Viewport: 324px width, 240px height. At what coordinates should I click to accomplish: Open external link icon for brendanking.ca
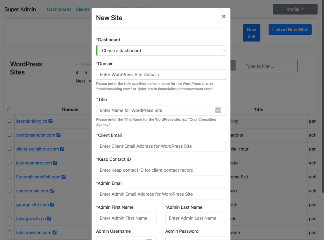click(51, 121)
